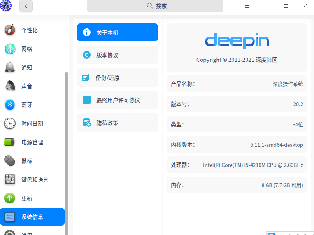The height and width of the screenshot is (235, 314).
Task: Click the Sound (声音) speaker icon
Action: (10, 86)
